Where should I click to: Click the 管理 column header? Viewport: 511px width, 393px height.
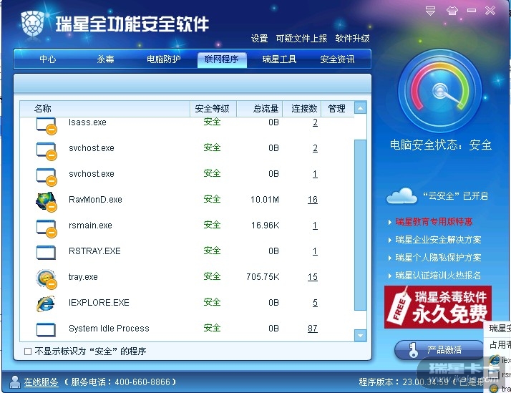tap(337, 109)
